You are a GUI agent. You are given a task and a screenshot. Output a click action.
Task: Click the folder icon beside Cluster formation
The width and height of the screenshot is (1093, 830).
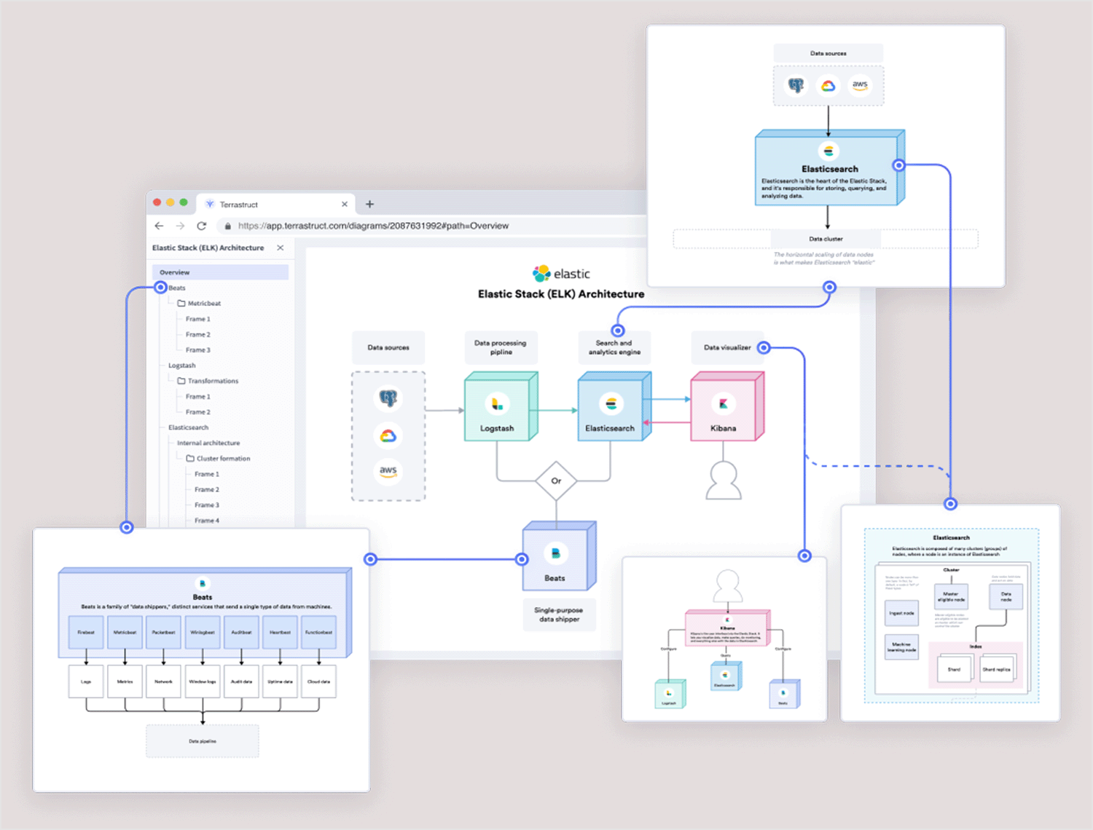(x=190, y=459)
